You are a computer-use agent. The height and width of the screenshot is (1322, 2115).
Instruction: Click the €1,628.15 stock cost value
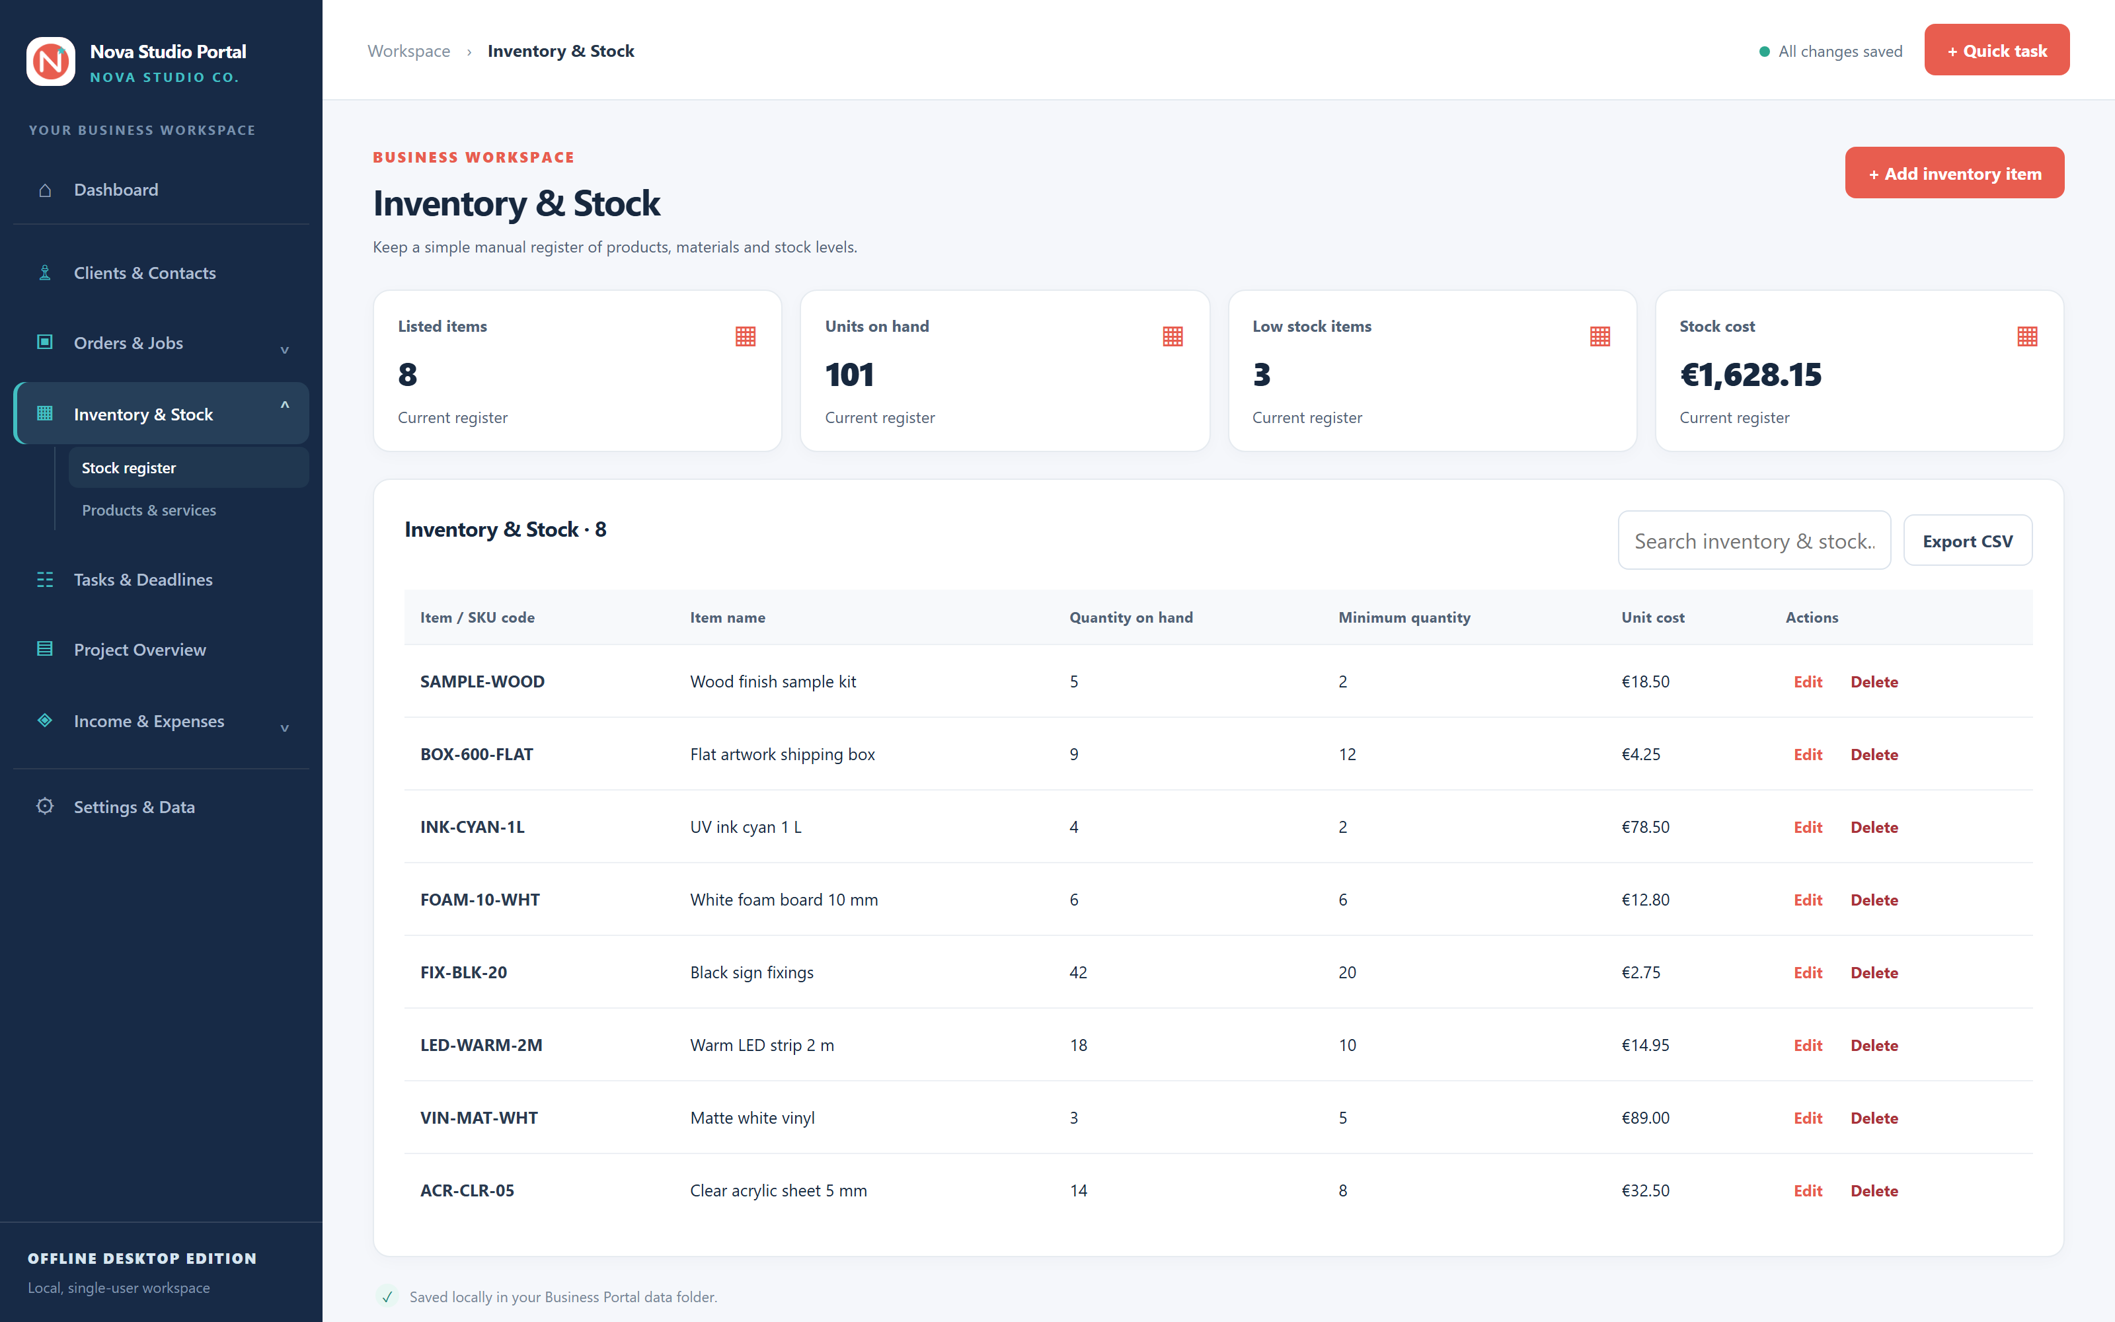coord(1750,374)
